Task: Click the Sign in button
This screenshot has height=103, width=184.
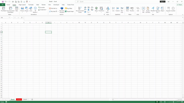Action: tap(162, 1)
